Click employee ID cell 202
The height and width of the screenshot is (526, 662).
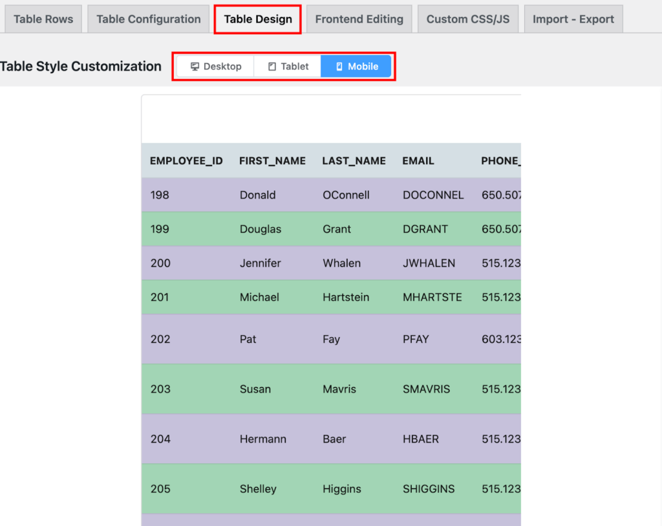[160, 339]
